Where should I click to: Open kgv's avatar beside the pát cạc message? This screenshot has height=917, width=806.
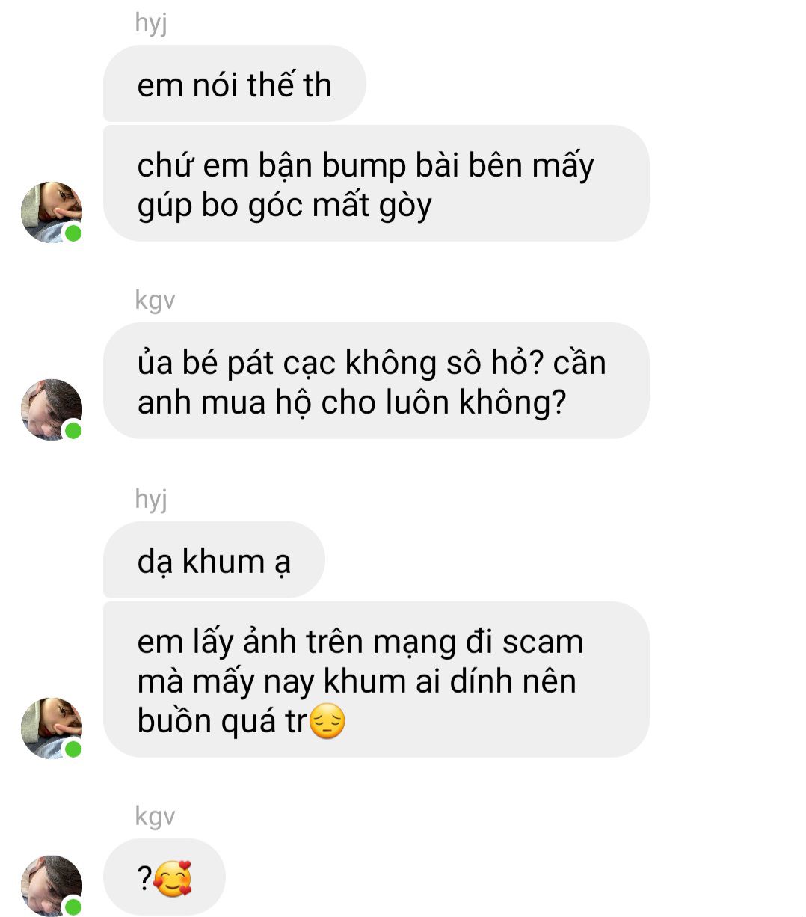[x=52, y=409]
